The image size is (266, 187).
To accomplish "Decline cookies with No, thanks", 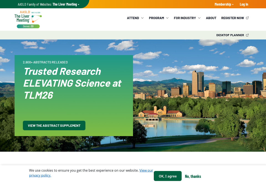I will tap(193, 176).
